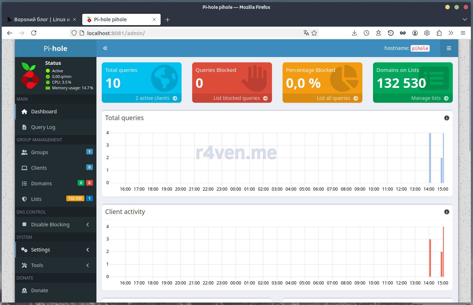Click the browser translate page icon
Image resolution: width=473 pixels, height=305 pixels.
[x=306, y=33]
